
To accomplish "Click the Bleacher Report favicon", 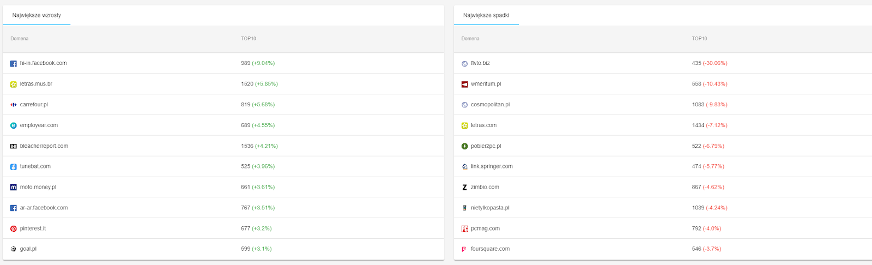I will pos(14,146).
